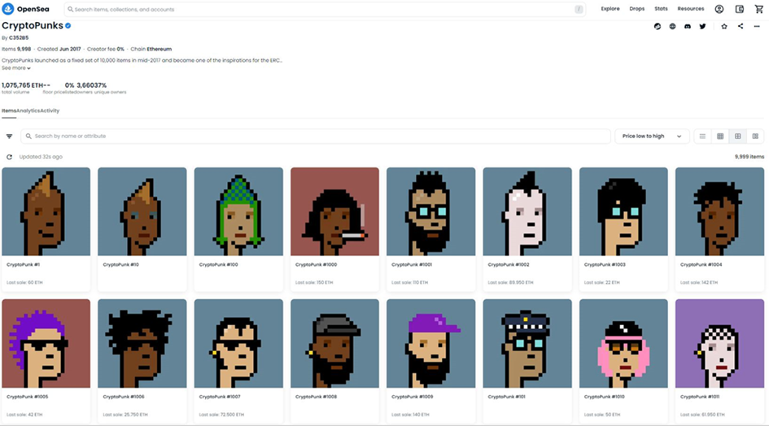Open CryptoPunk #1001 thumbnail
The image size is (769, 426).
(431, 211)
